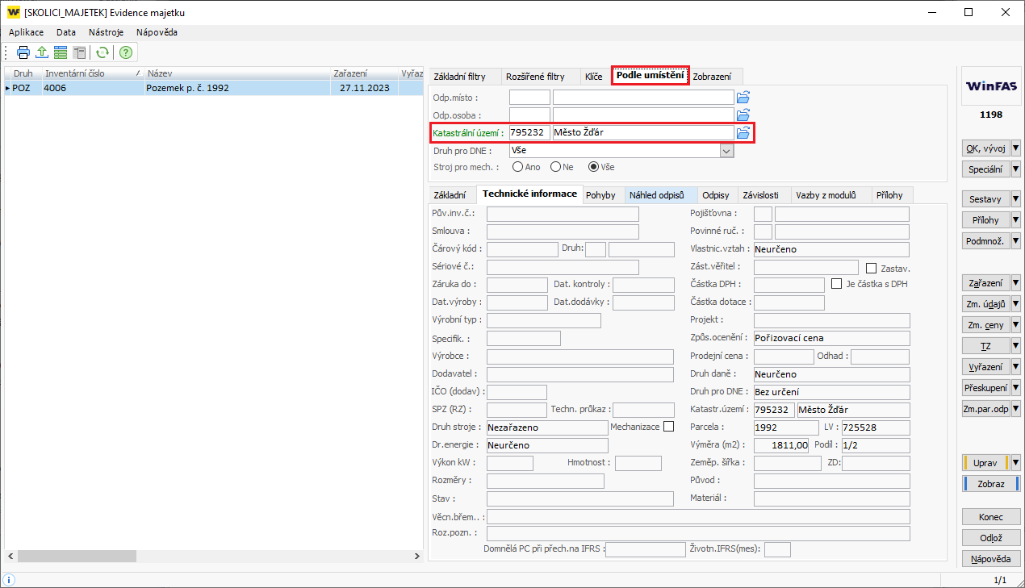
Task: Select the Ne radio for Stroj pro mech.
Action: pyautogui.click(x=555, y=167)
